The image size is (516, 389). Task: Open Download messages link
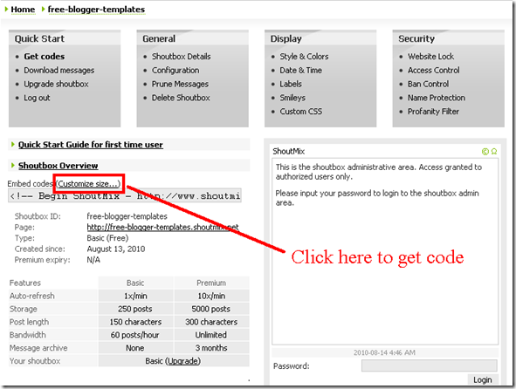[58, 71]
